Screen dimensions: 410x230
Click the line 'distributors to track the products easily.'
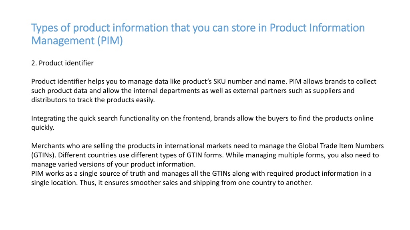(x=93, y=100)
